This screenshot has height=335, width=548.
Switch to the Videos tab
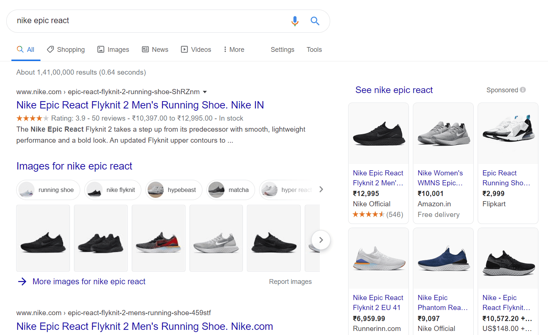point(196,50)
